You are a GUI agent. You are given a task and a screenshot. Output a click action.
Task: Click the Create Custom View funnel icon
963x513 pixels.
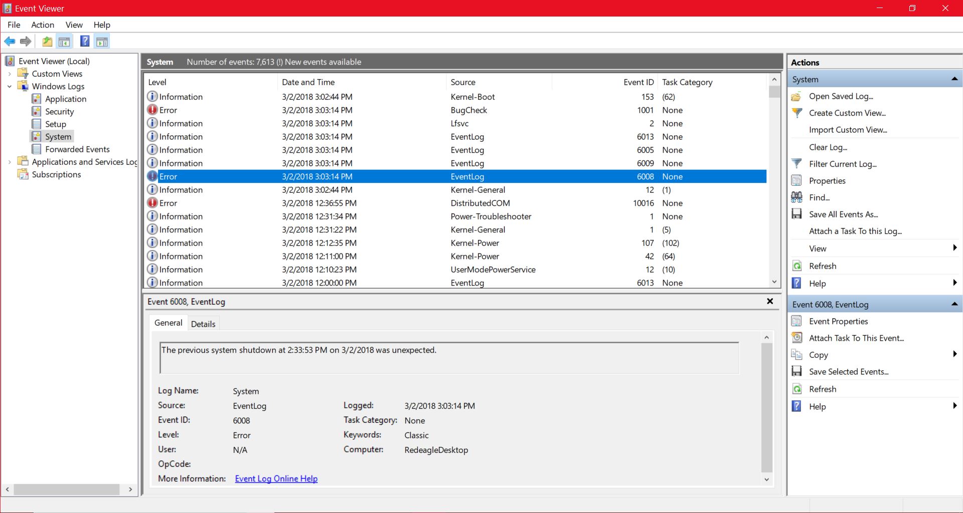click(x=796, y=113)
